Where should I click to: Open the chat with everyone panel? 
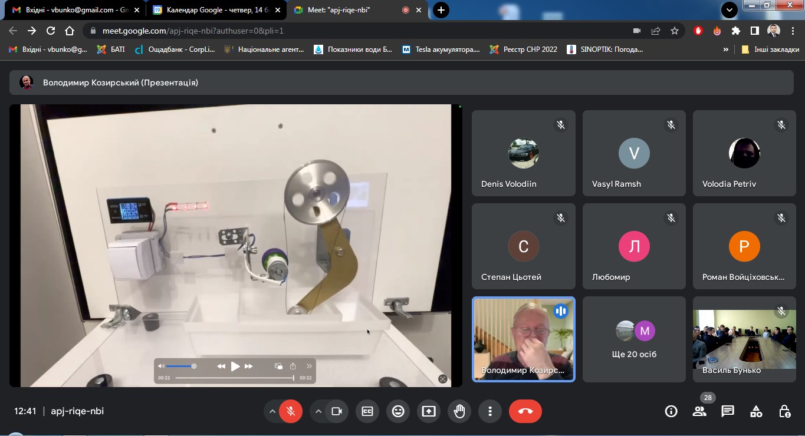[728, 411]
